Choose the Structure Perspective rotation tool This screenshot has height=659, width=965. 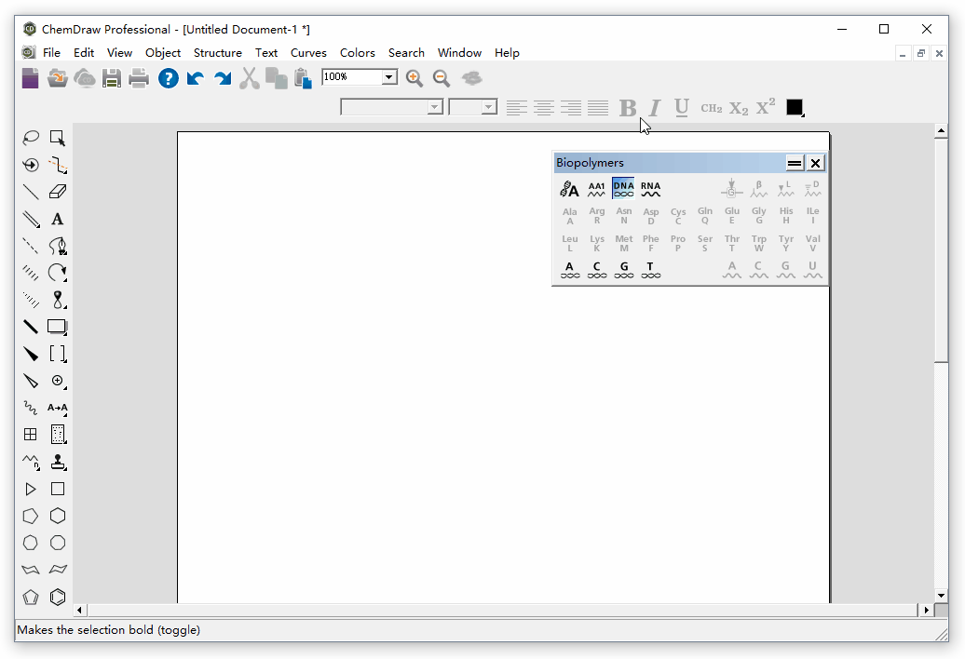[30, 165]
